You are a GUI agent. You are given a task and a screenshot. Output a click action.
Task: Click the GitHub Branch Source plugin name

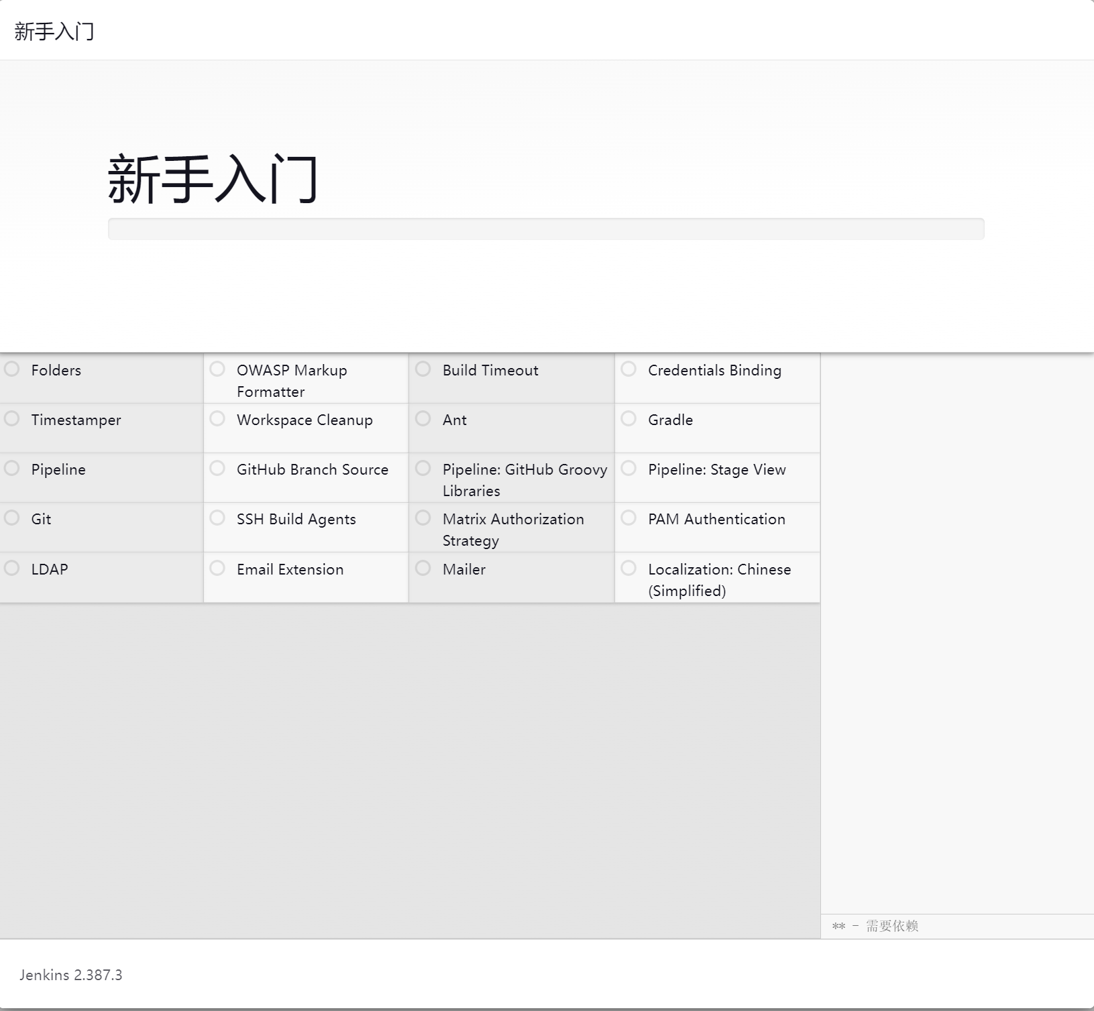pyautogui.click(x=313, y=469)
